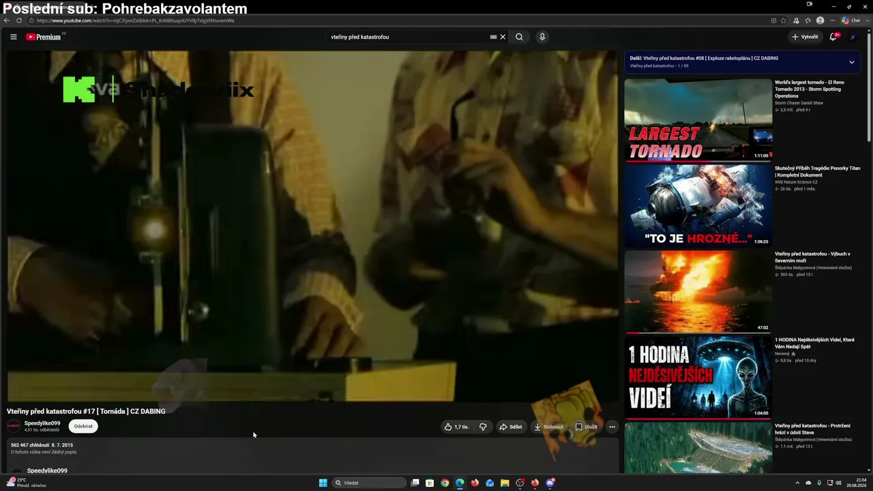Image resolution: width=873 pixels, height=491 pixels.
Task: Open more actions three-dot menu under video
Action: tap(612, 427)
